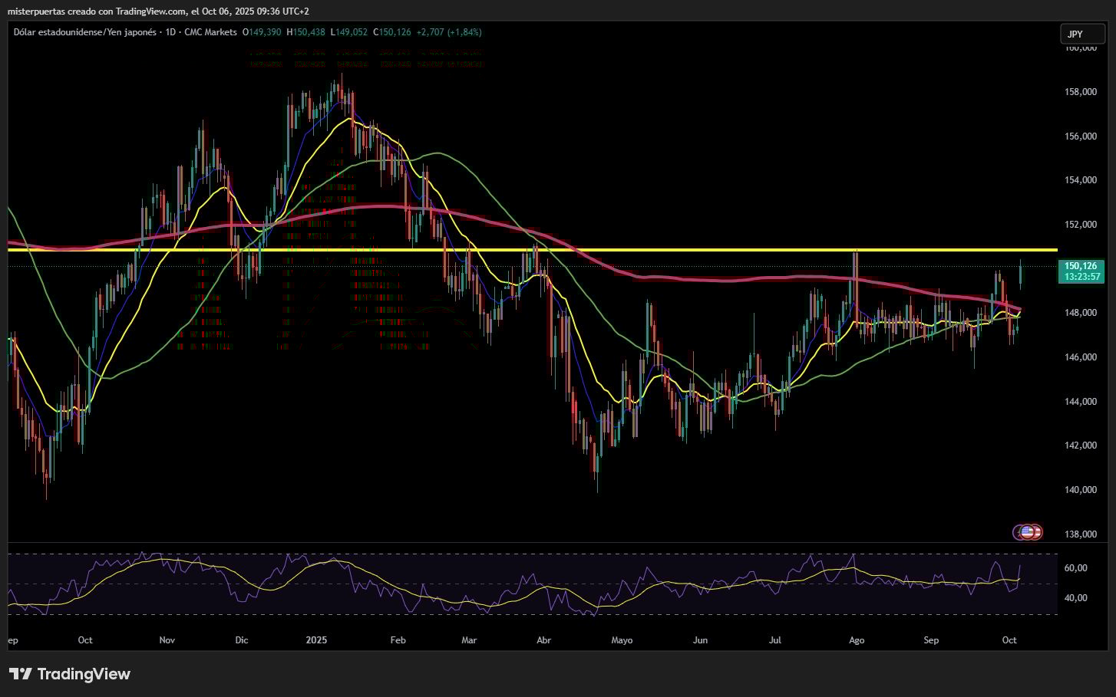The height and width of the screenshot is (697, 1116).
Task: Click the Feb label on time axis
Action: tap(397, 640)
